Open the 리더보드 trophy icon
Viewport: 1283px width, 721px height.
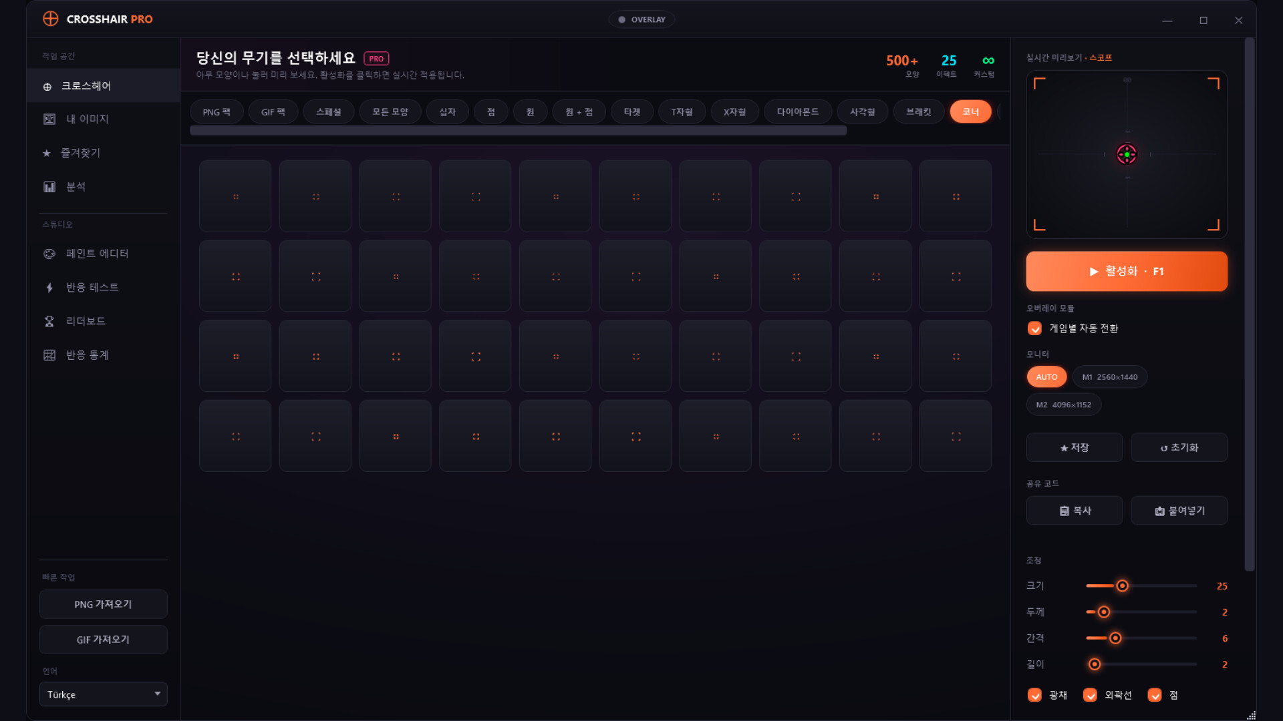pos(49,321)
